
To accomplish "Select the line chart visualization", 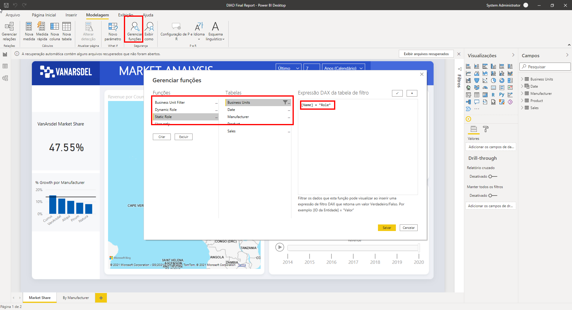I will click(468, 73).
